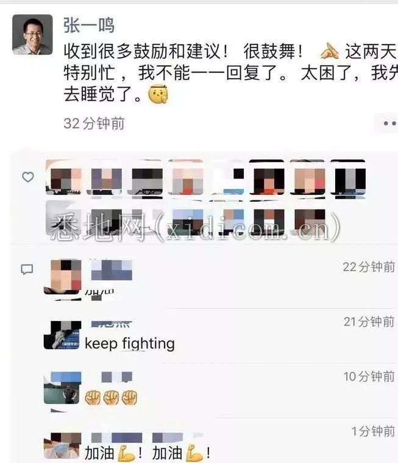Open avatar of the 22分钟前 commenter
The height and width of the screenshot is (463, 398).
click(62, 277)
